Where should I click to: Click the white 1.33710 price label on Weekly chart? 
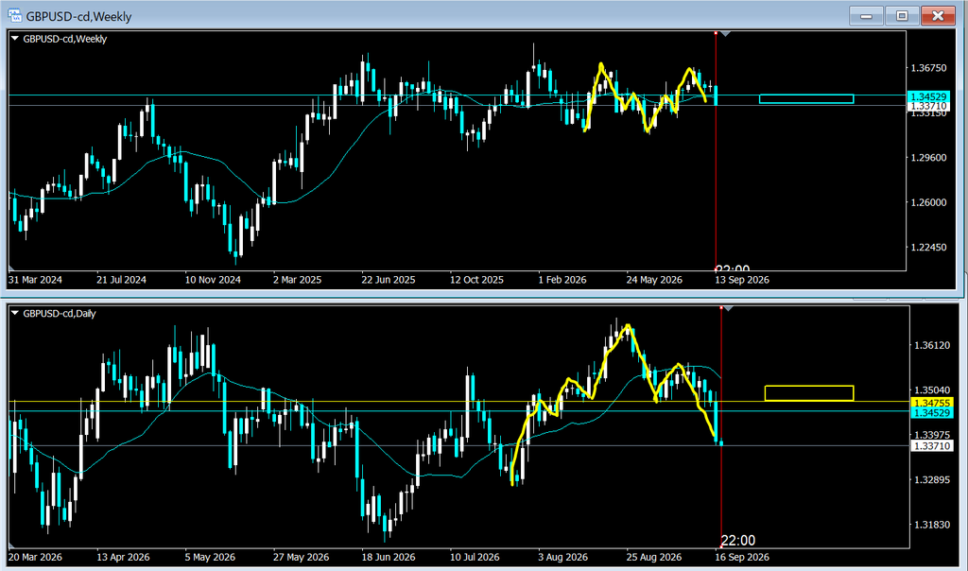click(x=929, y=106)
